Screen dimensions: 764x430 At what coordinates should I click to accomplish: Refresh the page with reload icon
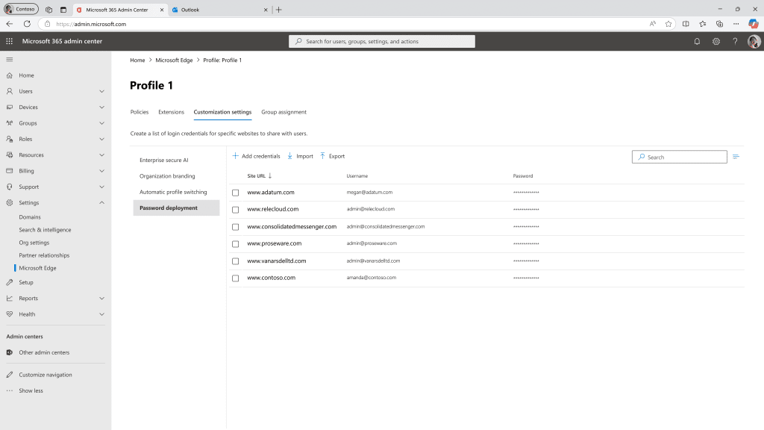pos(28,24)
